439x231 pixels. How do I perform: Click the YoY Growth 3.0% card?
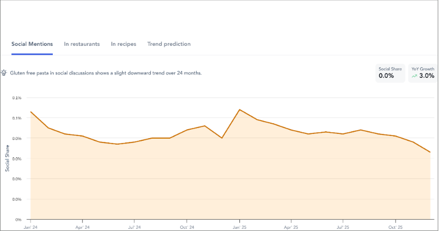[x=423, y=73]
